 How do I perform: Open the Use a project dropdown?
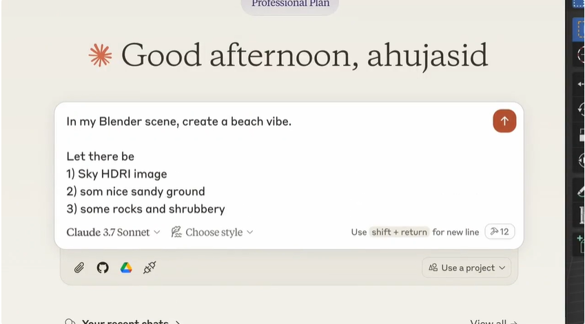tap(466, 268)
